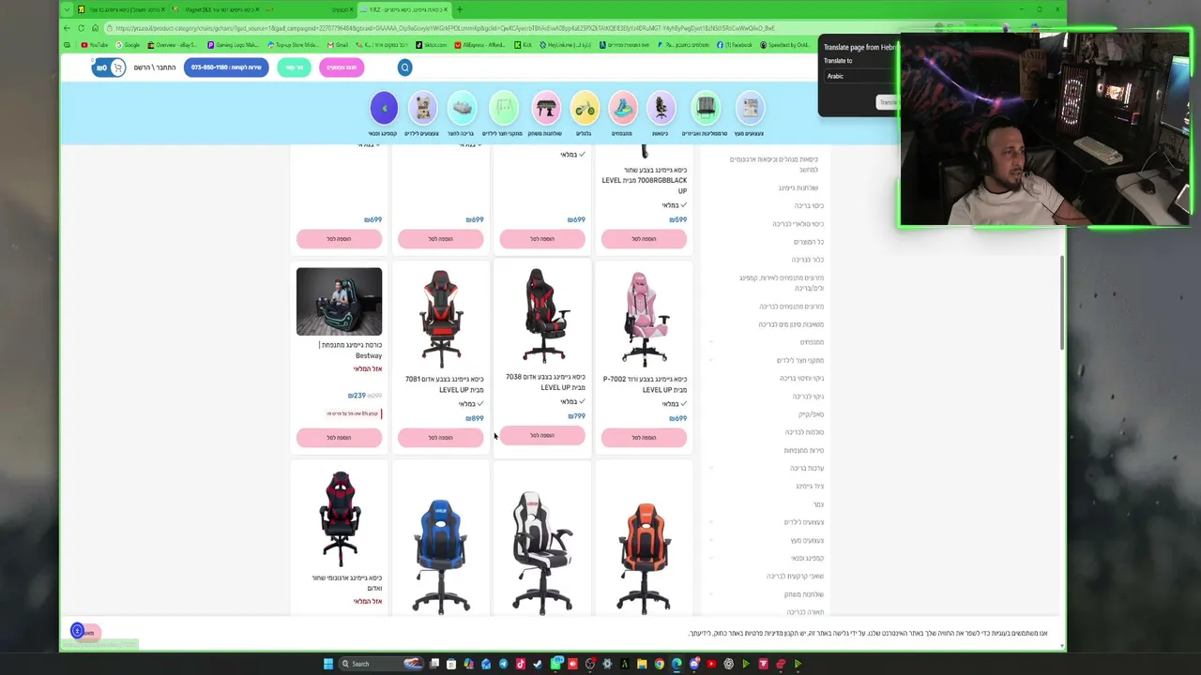
Task: Open the Facebook bookmark
Action: click(x=736, y=45)
